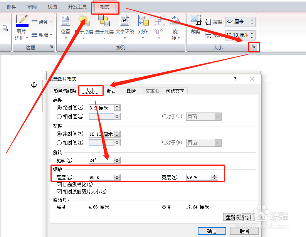Adjust the absolute width spinner in dialog
The image size is (306, 237).
tap(117, 134)
